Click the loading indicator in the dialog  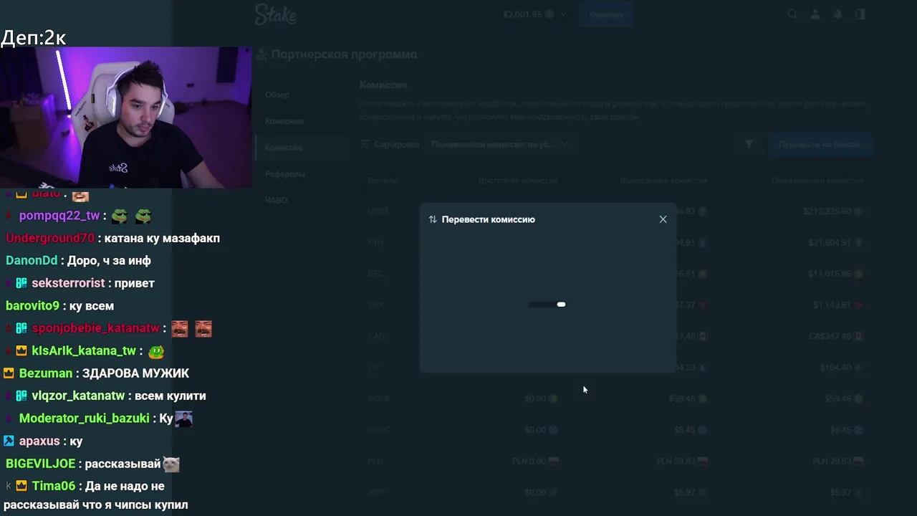[547, 305]
